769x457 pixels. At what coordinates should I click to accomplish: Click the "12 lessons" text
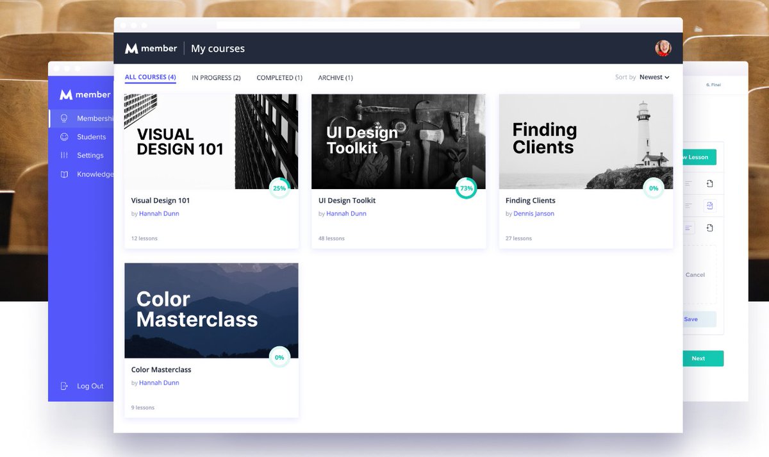point(144,238)
